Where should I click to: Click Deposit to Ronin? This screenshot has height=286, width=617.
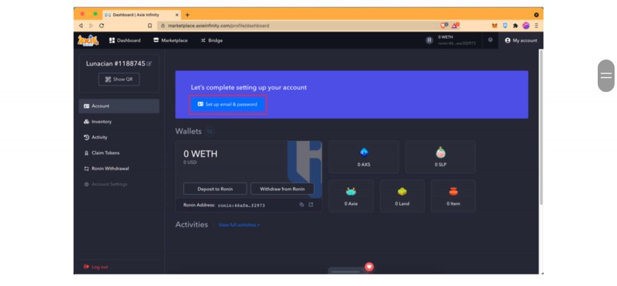click(215, 189)
